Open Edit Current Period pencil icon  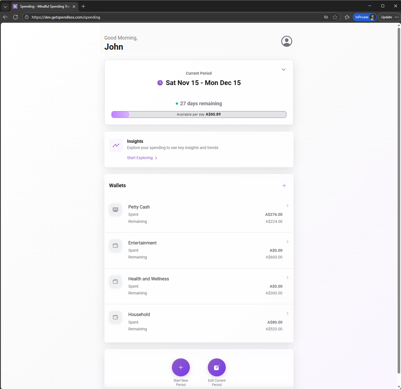tap(217, 367)
